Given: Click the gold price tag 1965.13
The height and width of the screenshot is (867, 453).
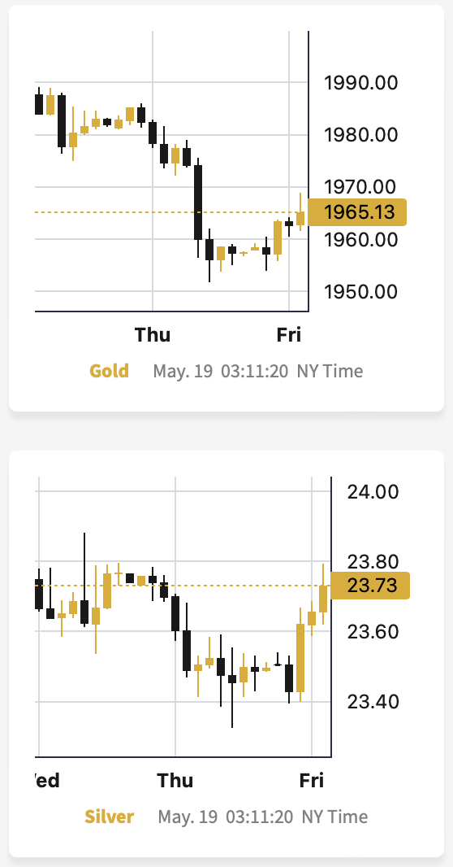Looking at the screenshot, I should [357, 212].
